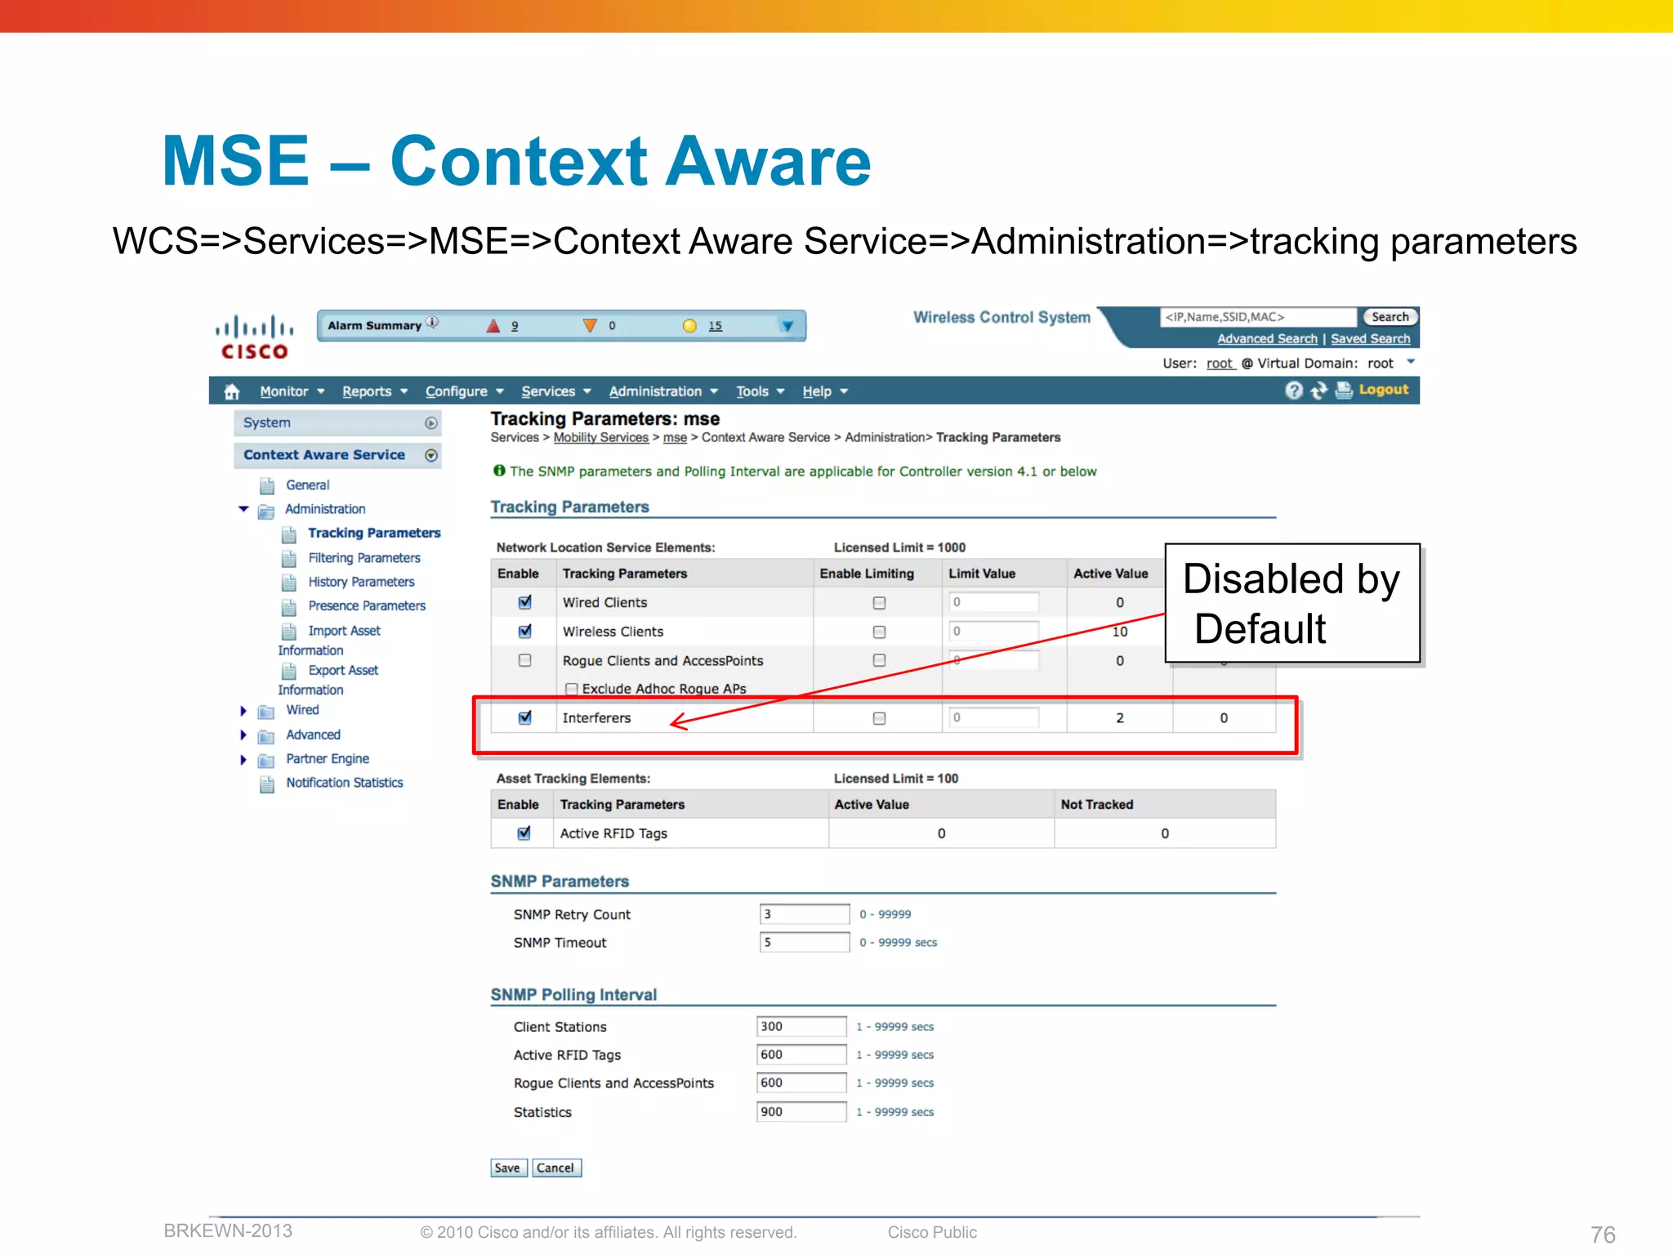Click the Presence Parameters page icon
The image size is (1673, 1255).
click(x=289, y=607)
